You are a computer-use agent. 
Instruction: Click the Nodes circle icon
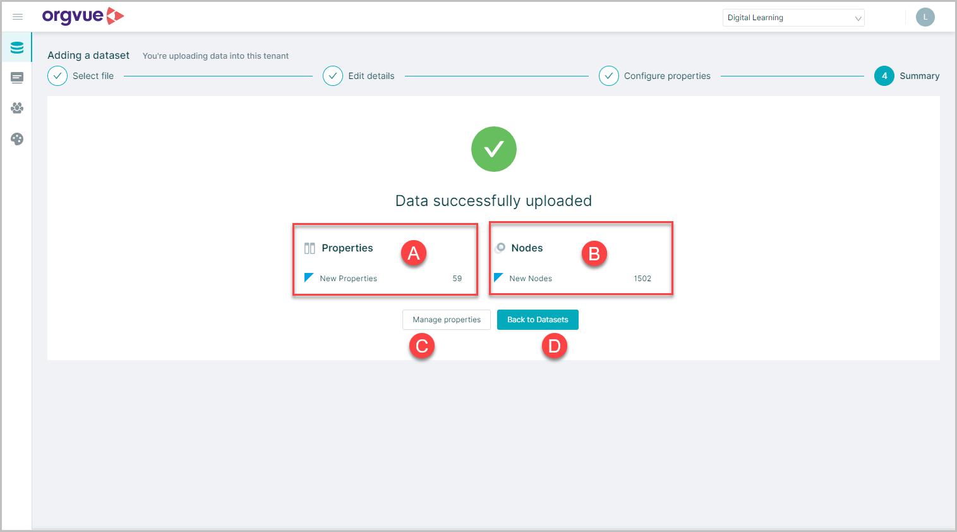click(x=500, y=248)
